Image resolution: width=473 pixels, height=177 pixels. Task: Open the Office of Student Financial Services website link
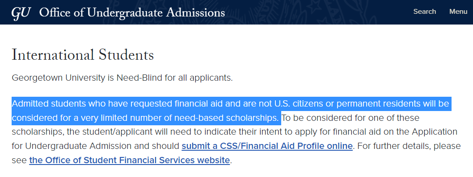[129, 160]
